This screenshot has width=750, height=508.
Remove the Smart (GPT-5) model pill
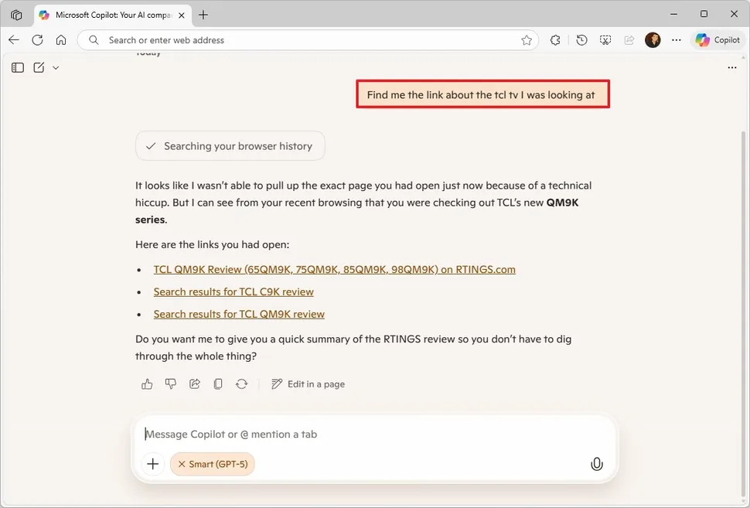pos(183,464)
